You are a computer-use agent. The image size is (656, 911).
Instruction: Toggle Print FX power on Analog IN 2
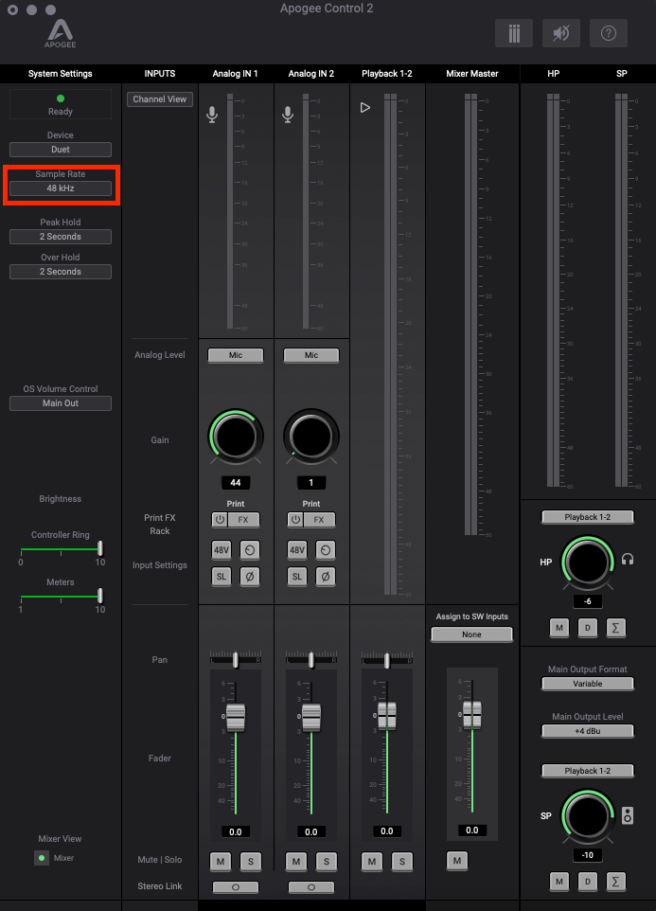click(x=295, y=519)
